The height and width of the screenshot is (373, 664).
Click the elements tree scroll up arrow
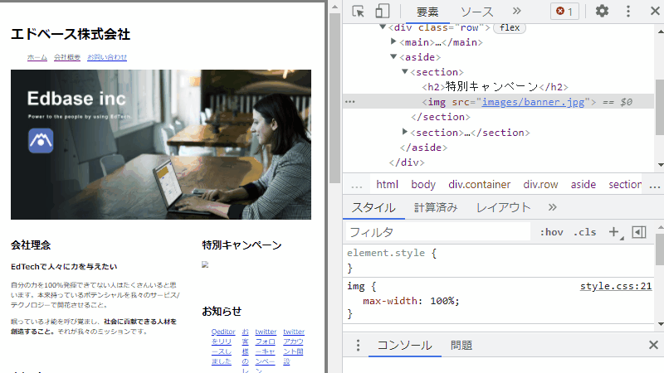(661, 31)
